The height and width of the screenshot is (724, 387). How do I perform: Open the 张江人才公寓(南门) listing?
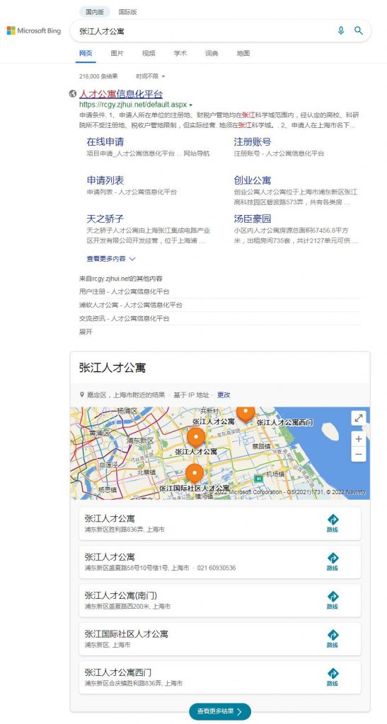[x=220, y=600]
